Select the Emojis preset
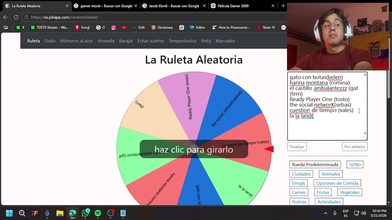The image size is (392, 220). pyautogui.click(x=299, y=183)
